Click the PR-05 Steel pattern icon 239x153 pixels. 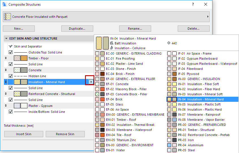click(x=169, y=150)
